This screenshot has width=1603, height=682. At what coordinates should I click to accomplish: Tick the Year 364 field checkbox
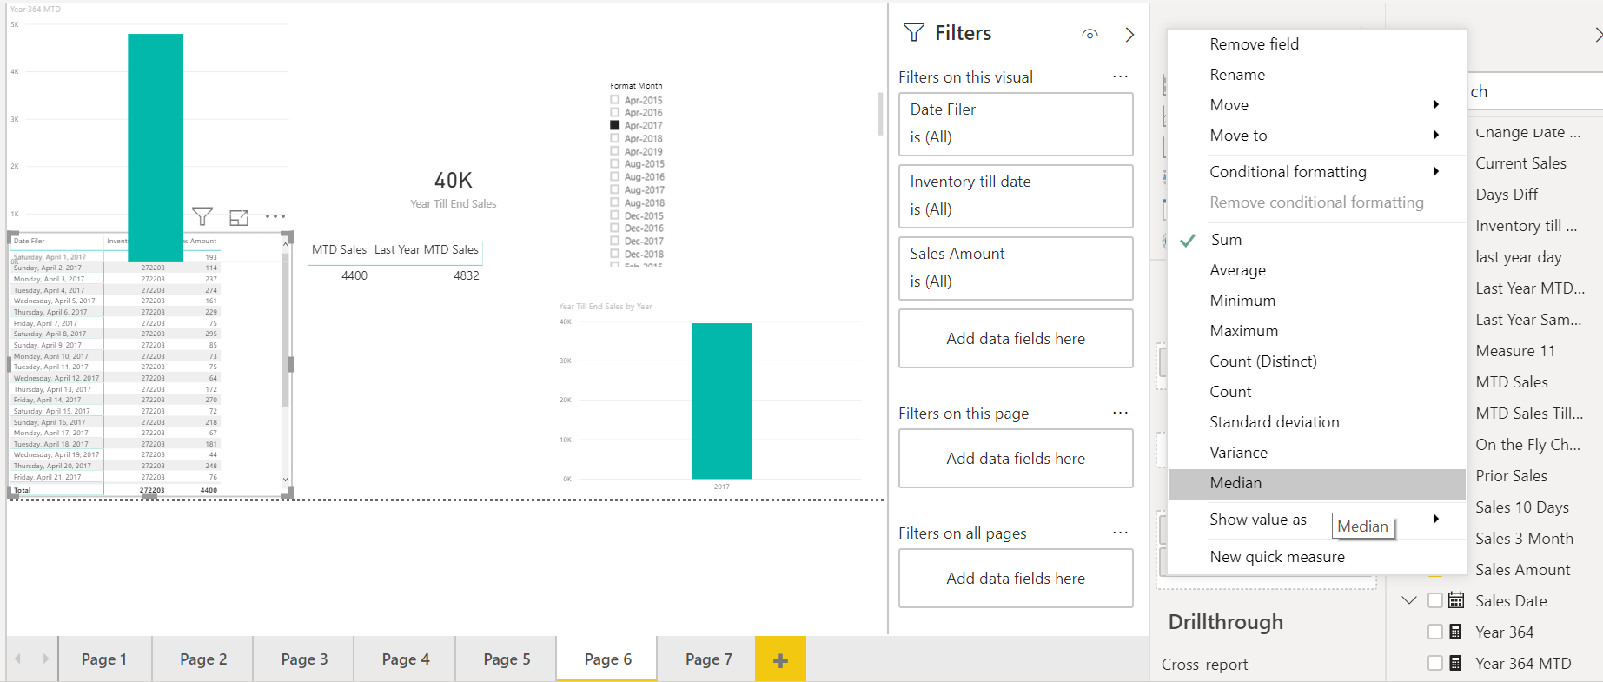(1435, 632)
